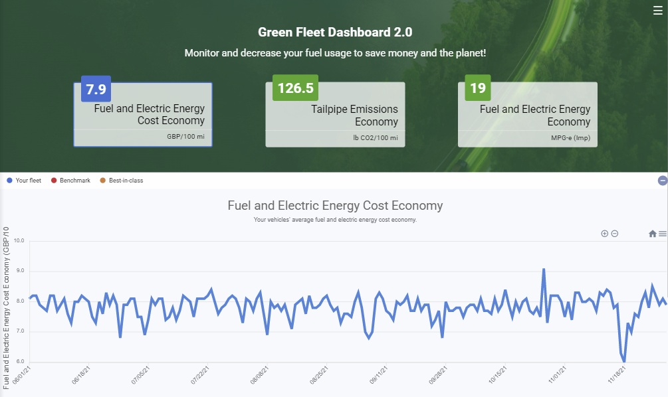Toggle the Best-in-class legend series
Screen dimensions: 668x397
(121, 180)
